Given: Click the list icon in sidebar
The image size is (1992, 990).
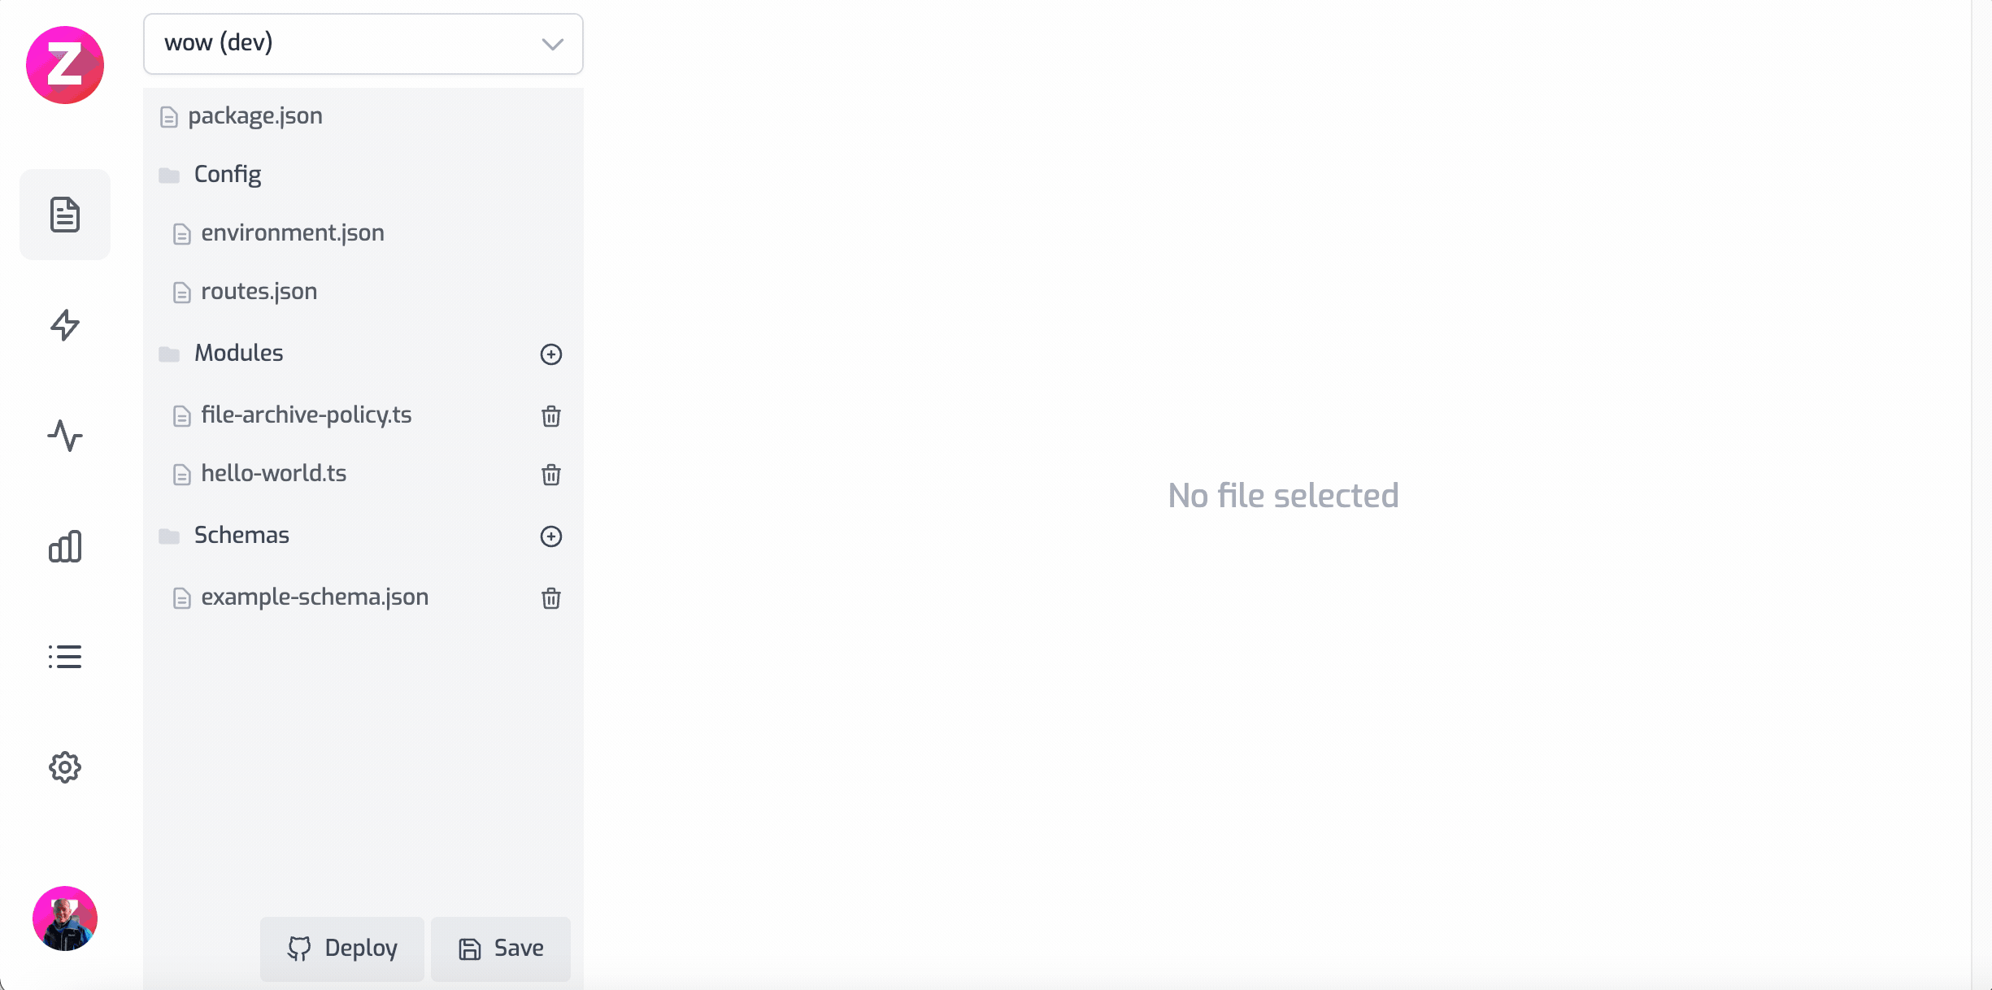Looking at the screenshot, I should (x=65, y=657).
